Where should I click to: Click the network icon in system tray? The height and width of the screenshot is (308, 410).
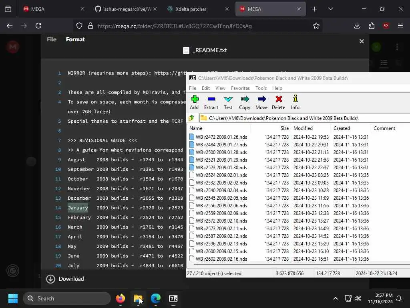coord(348,298)
